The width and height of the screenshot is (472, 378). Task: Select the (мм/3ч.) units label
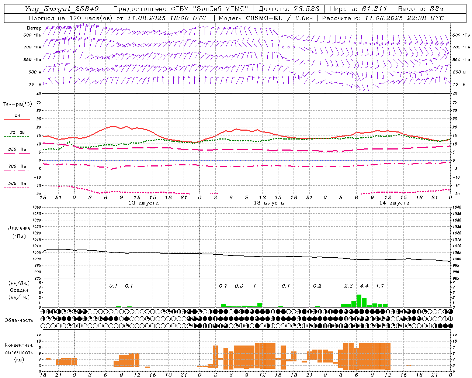(x=19, y=283)
